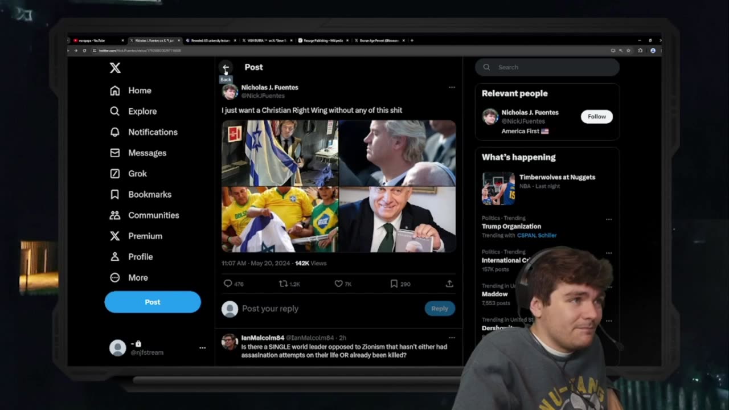The width and height of the screenshot is (729, 410).
Task: Click the CSPAN, Schiller trending link
Action: [x=536, y=235]
